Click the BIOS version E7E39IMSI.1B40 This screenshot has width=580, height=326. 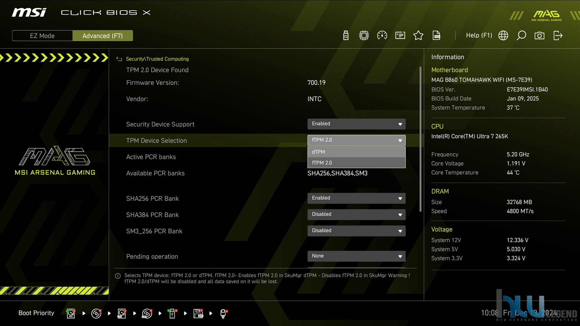pos(527,90)
